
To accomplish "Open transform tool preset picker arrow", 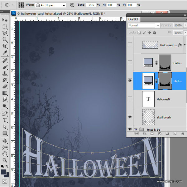I will coord(12,5).
